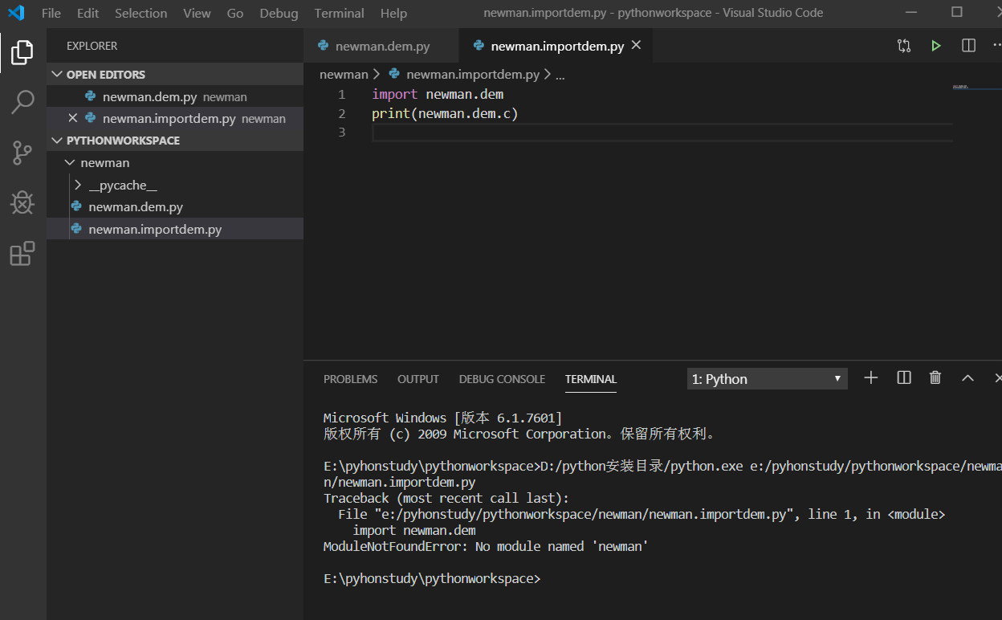This screenshot has width=1002, height=620.
Task: Run Python file with green play button
Action: point(935,46)
